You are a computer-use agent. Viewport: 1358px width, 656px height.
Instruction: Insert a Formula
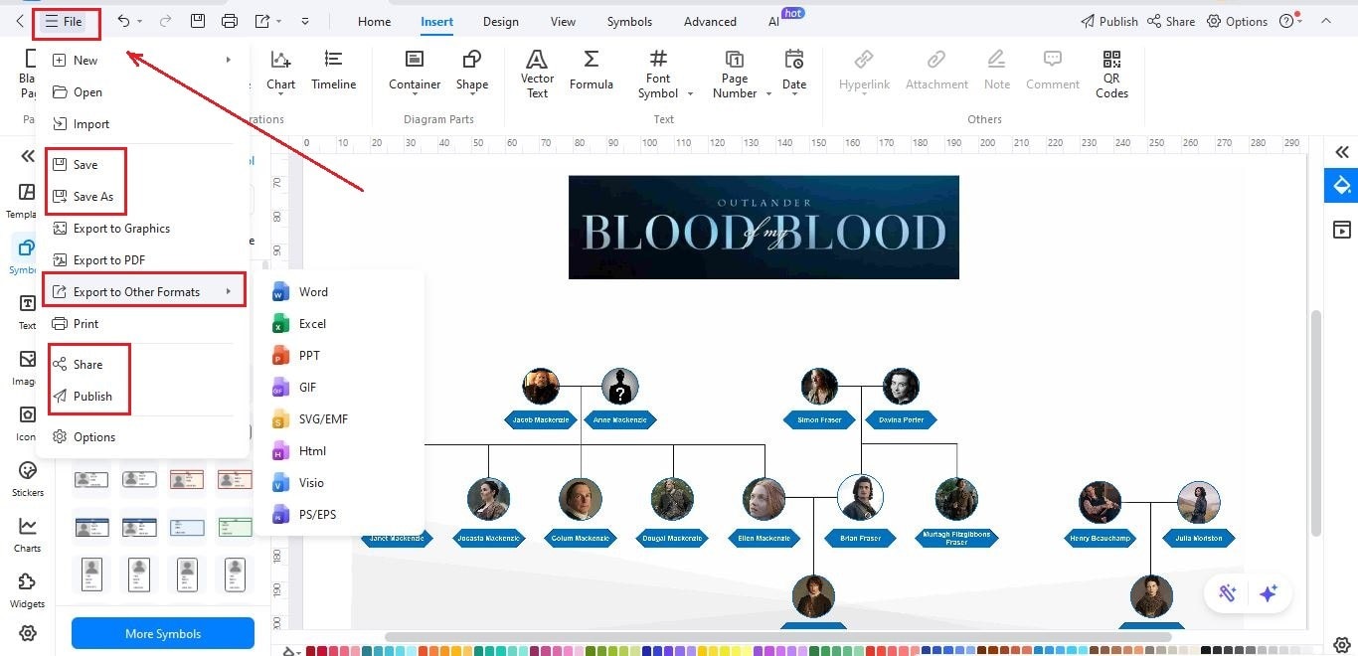click(x=592, y=70)
